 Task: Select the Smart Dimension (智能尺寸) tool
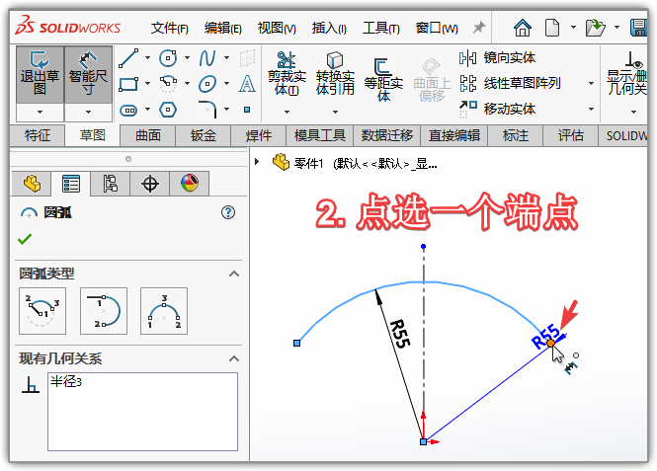pyautogui.click(x=88, y=74)
